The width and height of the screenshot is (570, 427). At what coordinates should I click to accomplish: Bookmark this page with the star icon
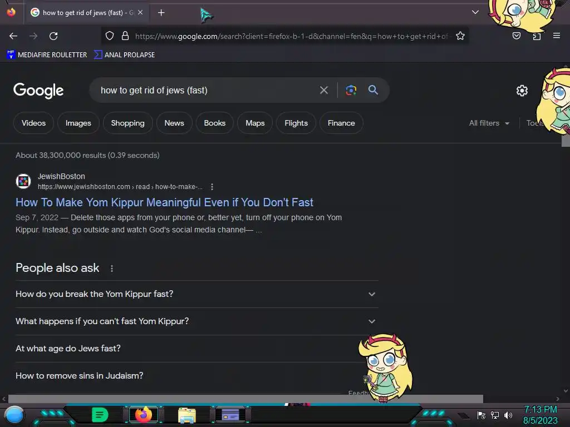point(460,36)
